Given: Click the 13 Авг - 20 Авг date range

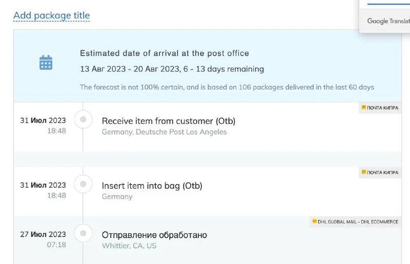Looking at the screenshot, I should [172, 69].
